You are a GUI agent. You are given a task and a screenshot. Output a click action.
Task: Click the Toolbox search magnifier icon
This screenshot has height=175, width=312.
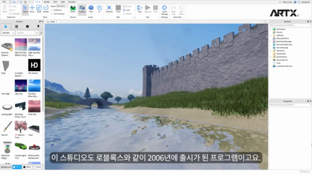click(37, 33)
